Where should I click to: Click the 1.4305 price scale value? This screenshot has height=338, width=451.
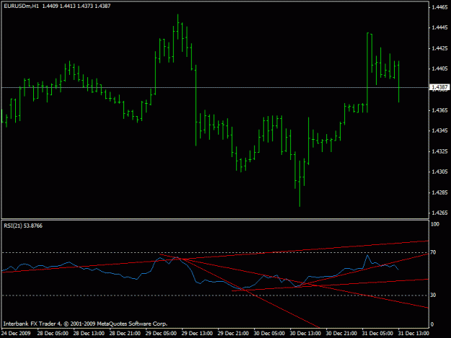[x=439, y=172]
